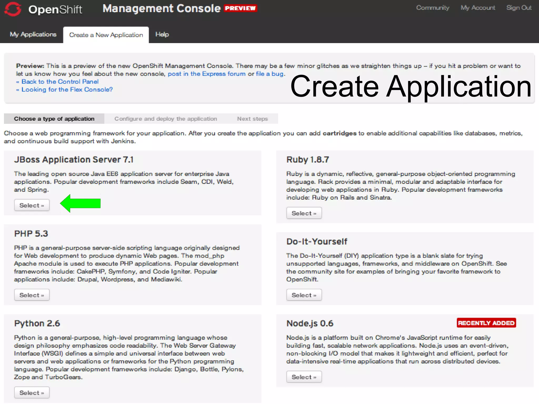
Task: Click the RECENTLY ADDED badge
Action: click(x=486, y=323)
